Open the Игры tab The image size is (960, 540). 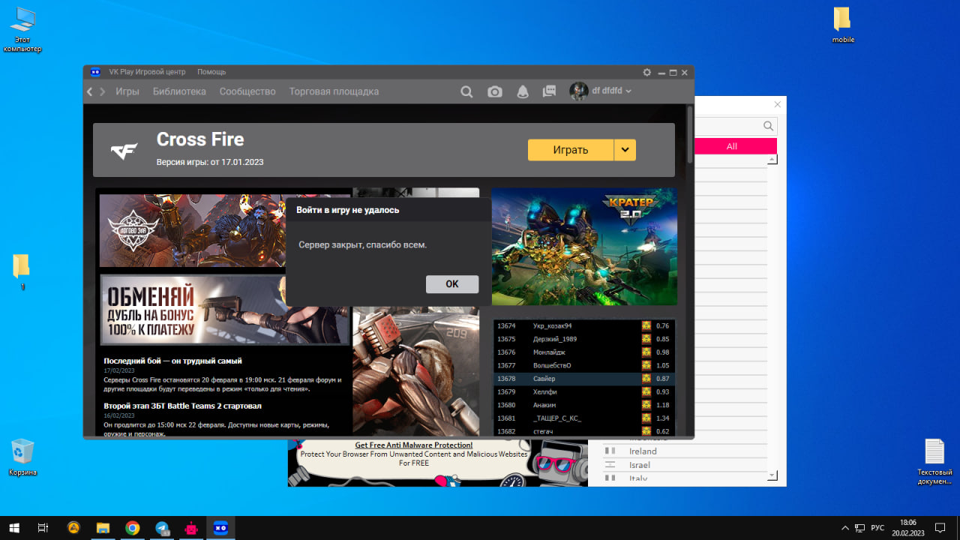(x=127, y=91)
